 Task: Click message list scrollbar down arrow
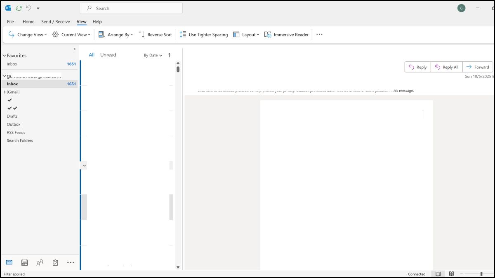(178, 267)
